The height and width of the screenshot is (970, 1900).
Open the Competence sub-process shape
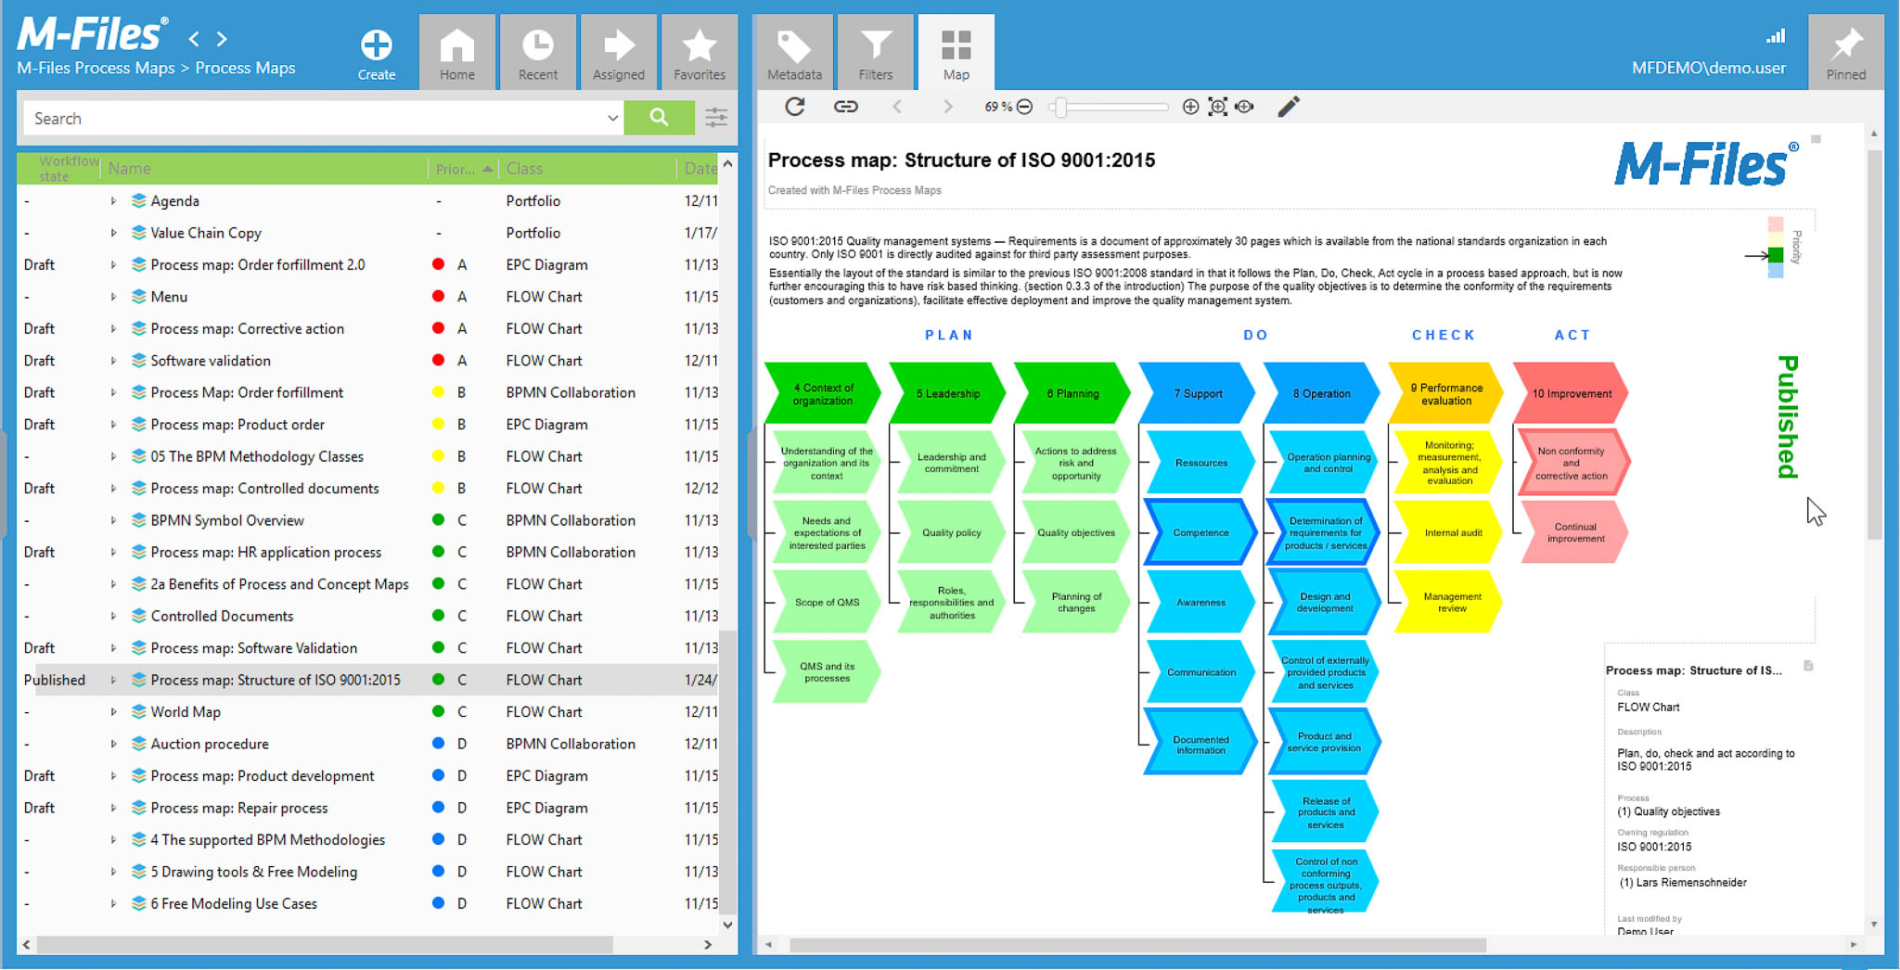[1200, 533]
